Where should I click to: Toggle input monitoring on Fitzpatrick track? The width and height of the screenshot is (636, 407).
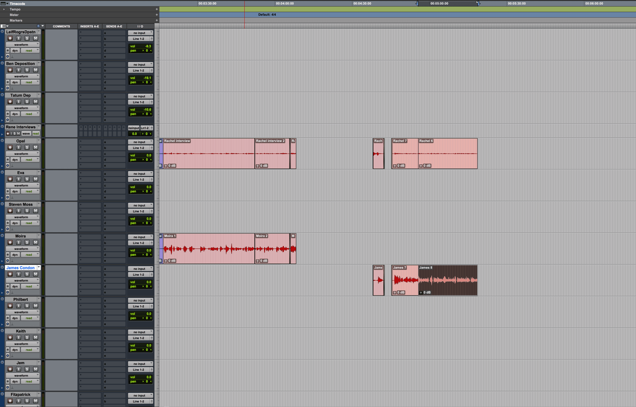[x=19, y=401]
